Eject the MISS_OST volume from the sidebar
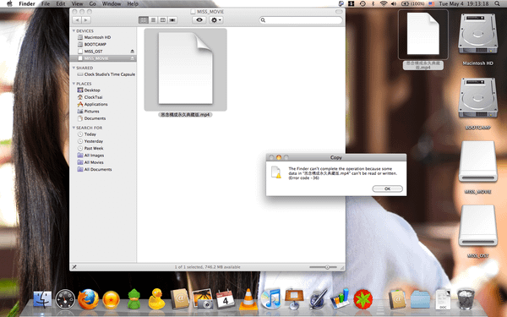507x317 pixels. point(132,52)
